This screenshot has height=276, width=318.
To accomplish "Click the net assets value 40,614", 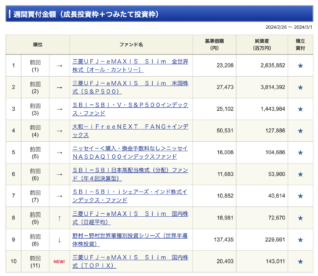I will [x=277, y=196].
